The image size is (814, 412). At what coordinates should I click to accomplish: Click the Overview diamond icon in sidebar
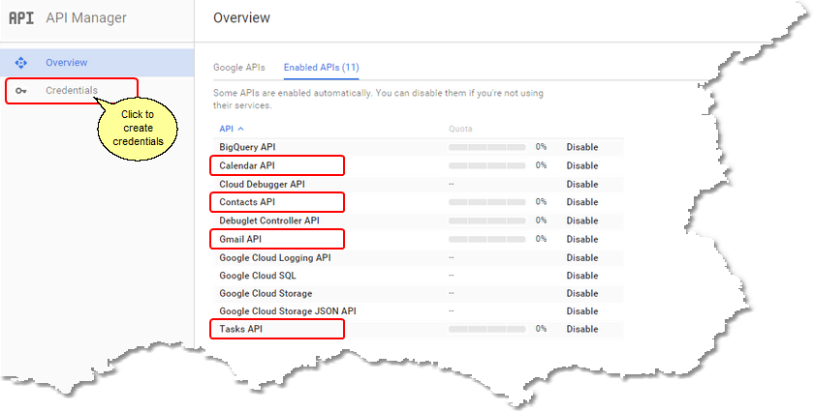[x=20, y=63]
